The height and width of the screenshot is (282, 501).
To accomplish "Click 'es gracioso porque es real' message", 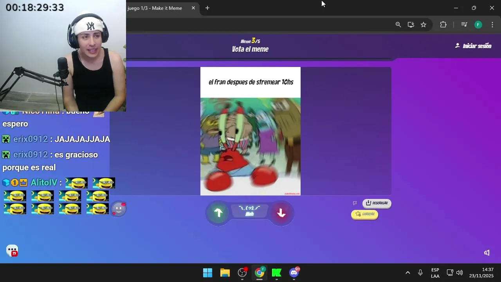I will pos(50,161).
